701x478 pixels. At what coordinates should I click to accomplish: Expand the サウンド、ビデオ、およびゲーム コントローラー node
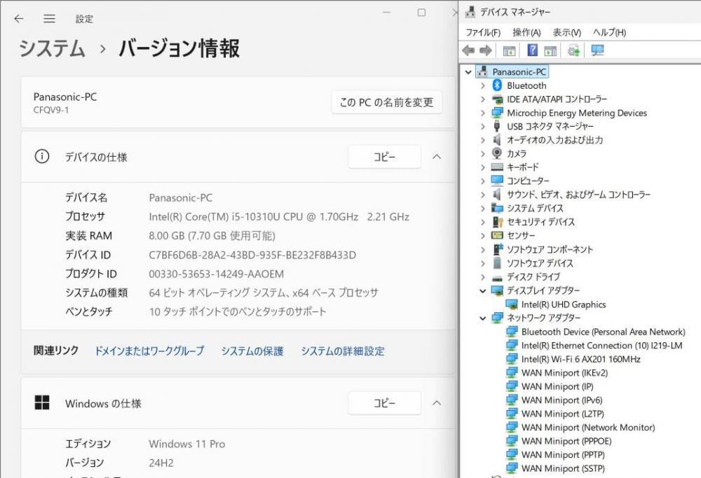pyautogui.click(x=483, y=195)
